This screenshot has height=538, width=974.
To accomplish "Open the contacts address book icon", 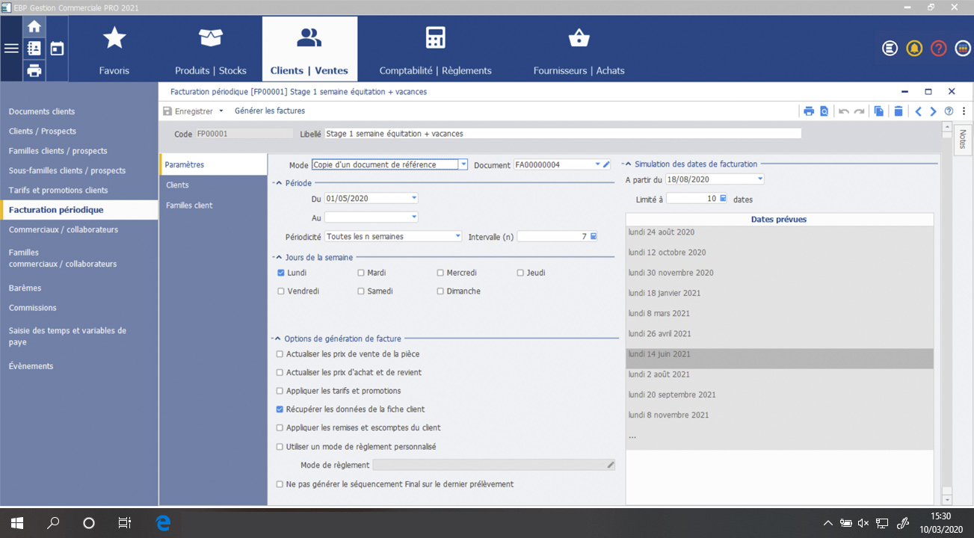I will [34, 49].
